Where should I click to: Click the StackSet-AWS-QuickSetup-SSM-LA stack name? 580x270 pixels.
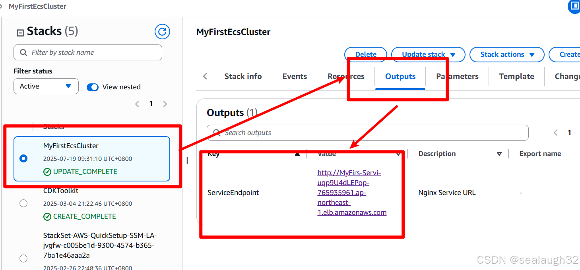coord(100,245)
